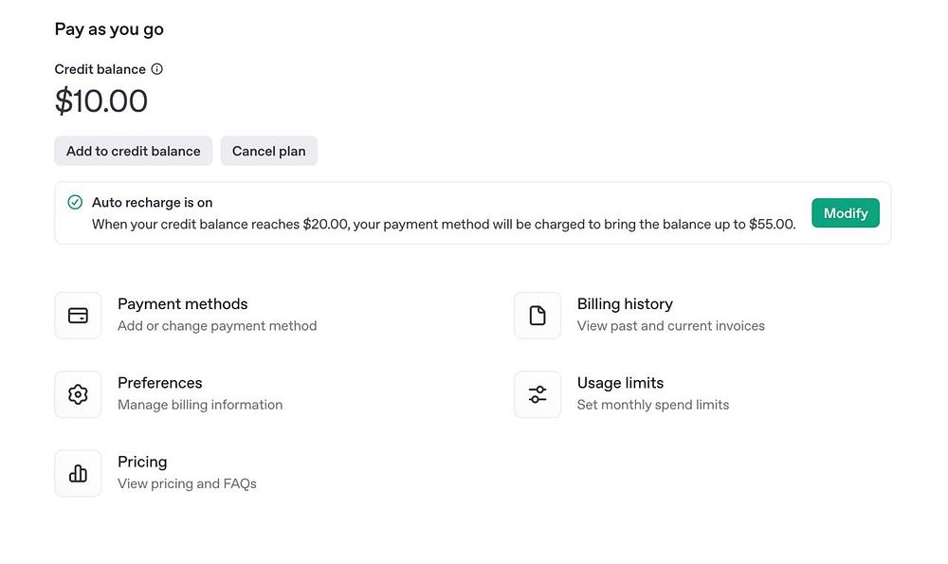This screenshot has width=948, height=564.
Task: Open the Payment methods title link
Action: point(182,304)
